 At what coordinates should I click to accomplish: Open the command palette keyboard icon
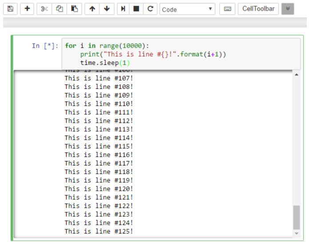point(227,9)
